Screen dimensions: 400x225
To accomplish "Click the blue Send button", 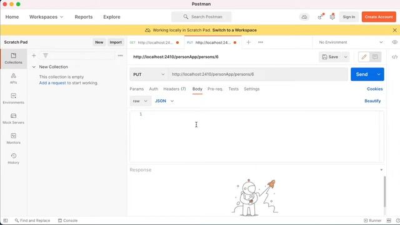I will click(362, 74).
